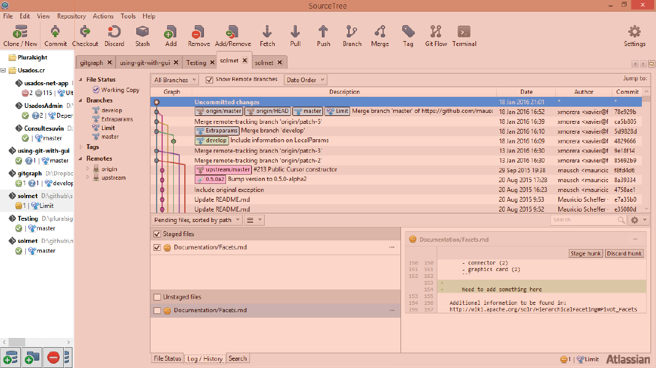This screenshot has height=368, width=656.
Task: Click the Tag toolbar icon
Action: pos(408,36)
